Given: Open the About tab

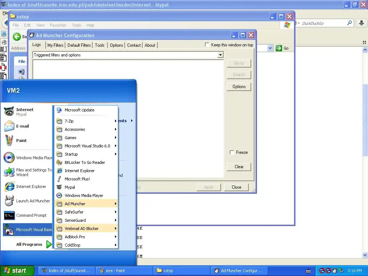Looking at the screenshot, I should 150,45.
